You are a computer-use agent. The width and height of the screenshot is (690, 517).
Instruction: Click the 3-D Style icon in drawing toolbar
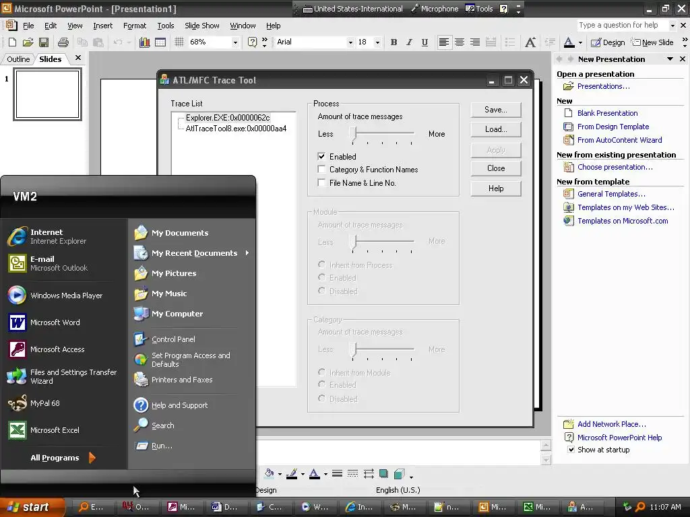(399, 474)
